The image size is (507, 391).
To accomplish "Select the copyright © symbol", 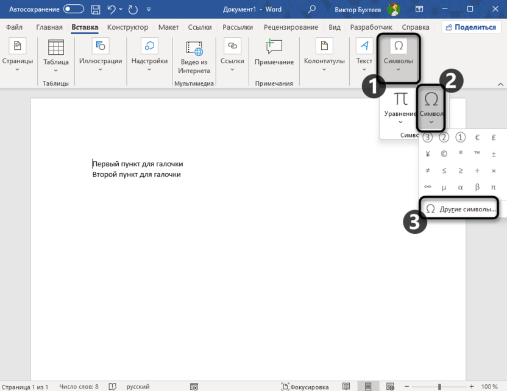I will coord(444,154).
